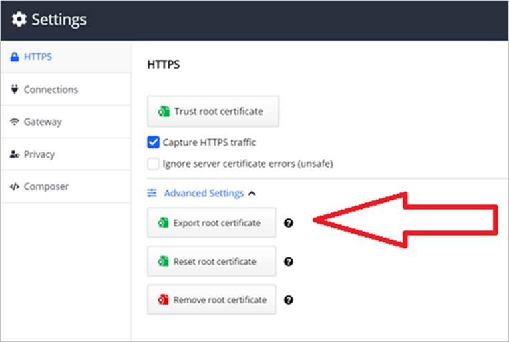Image resolution: width=509 pixels, height=342 pixels.
Task: Open the HTTPS settings tab
Action: [66, 57]
